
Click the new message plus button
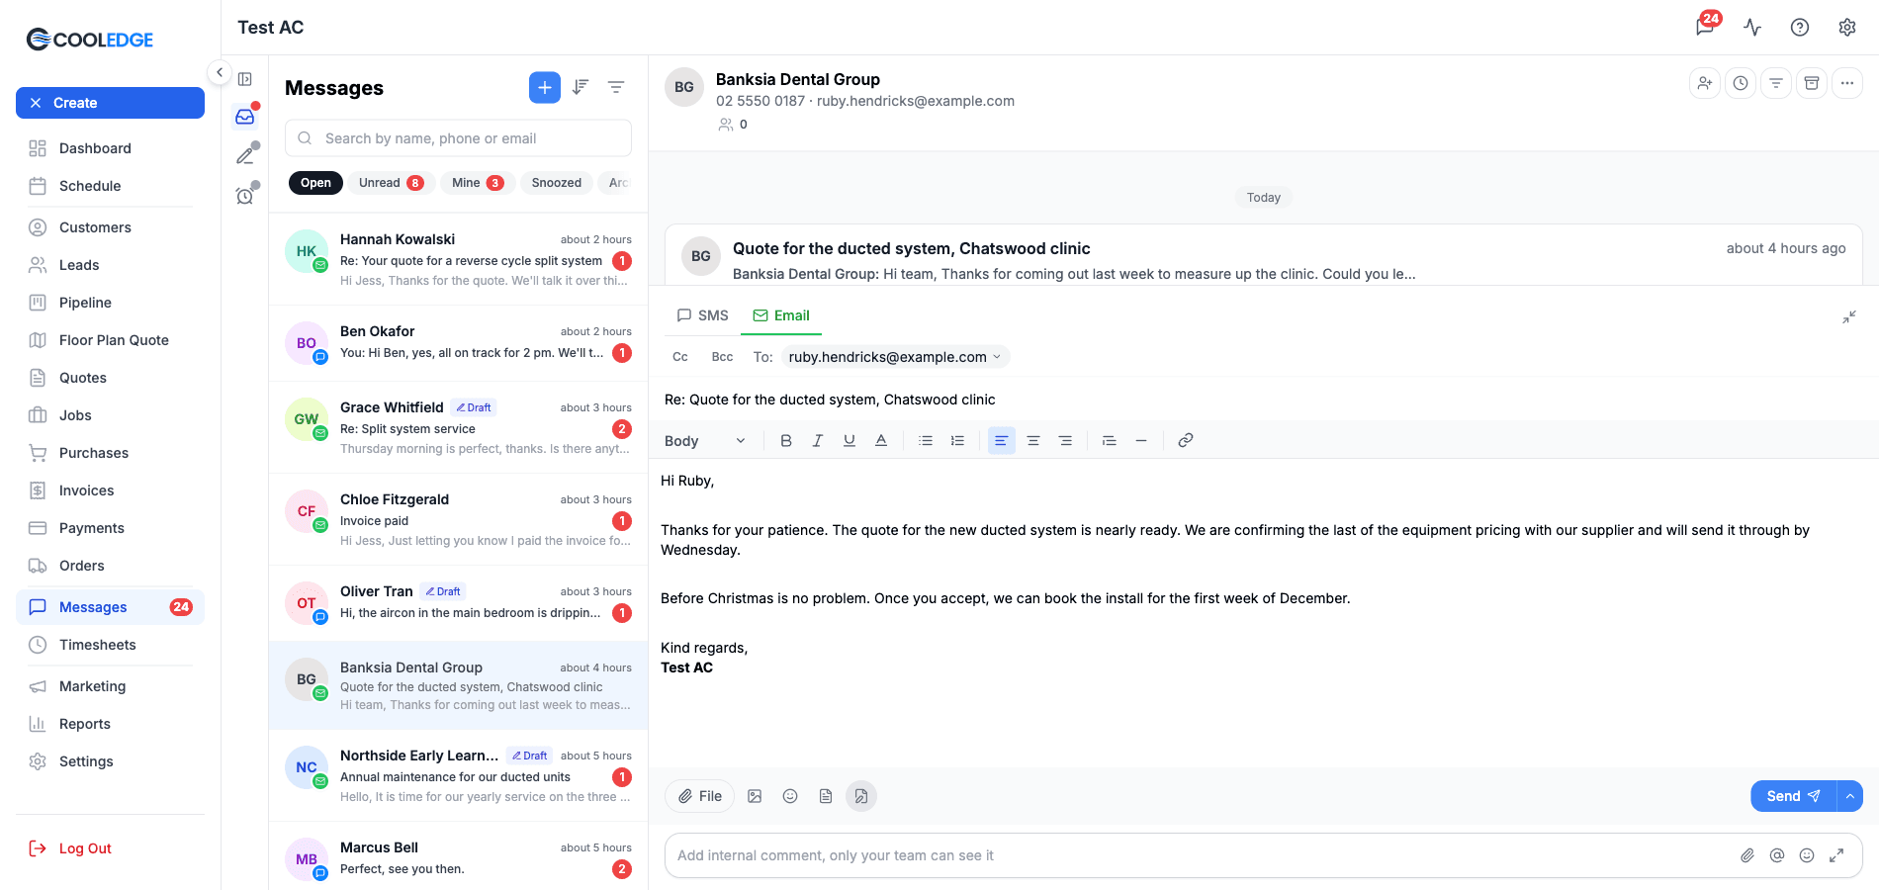pyautogui.click(x=545, y=87)
